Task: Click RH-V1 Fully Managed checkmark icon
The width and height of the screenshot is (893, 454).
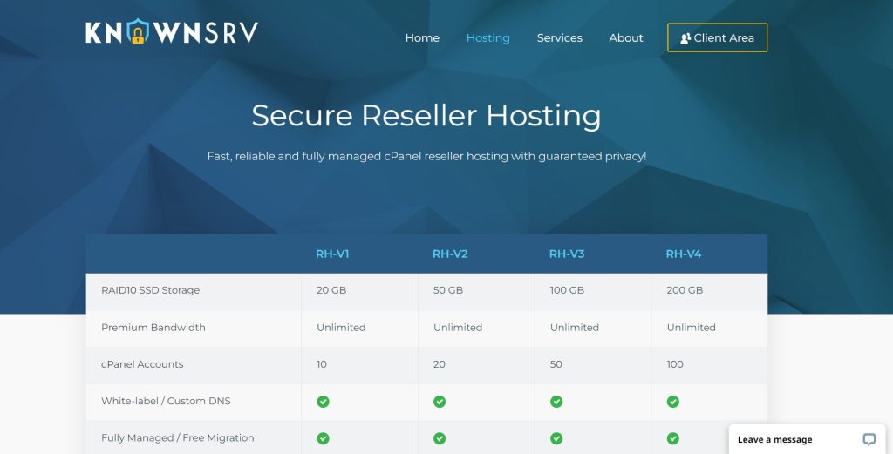Action: point(323,438)
